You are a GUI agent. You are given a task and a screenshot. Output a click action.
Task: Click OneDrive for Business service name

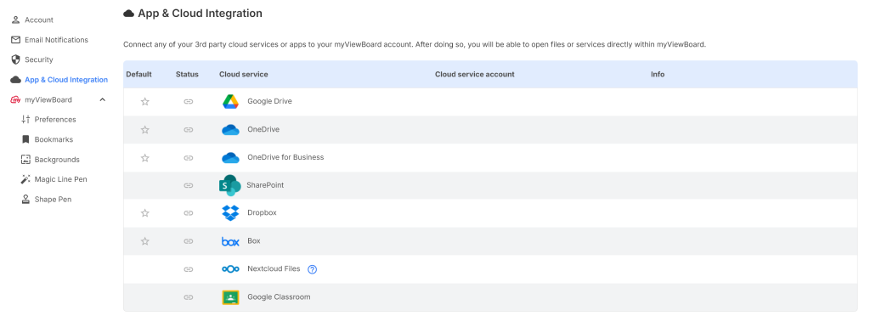pyautogui.click(x=285, y=158)
